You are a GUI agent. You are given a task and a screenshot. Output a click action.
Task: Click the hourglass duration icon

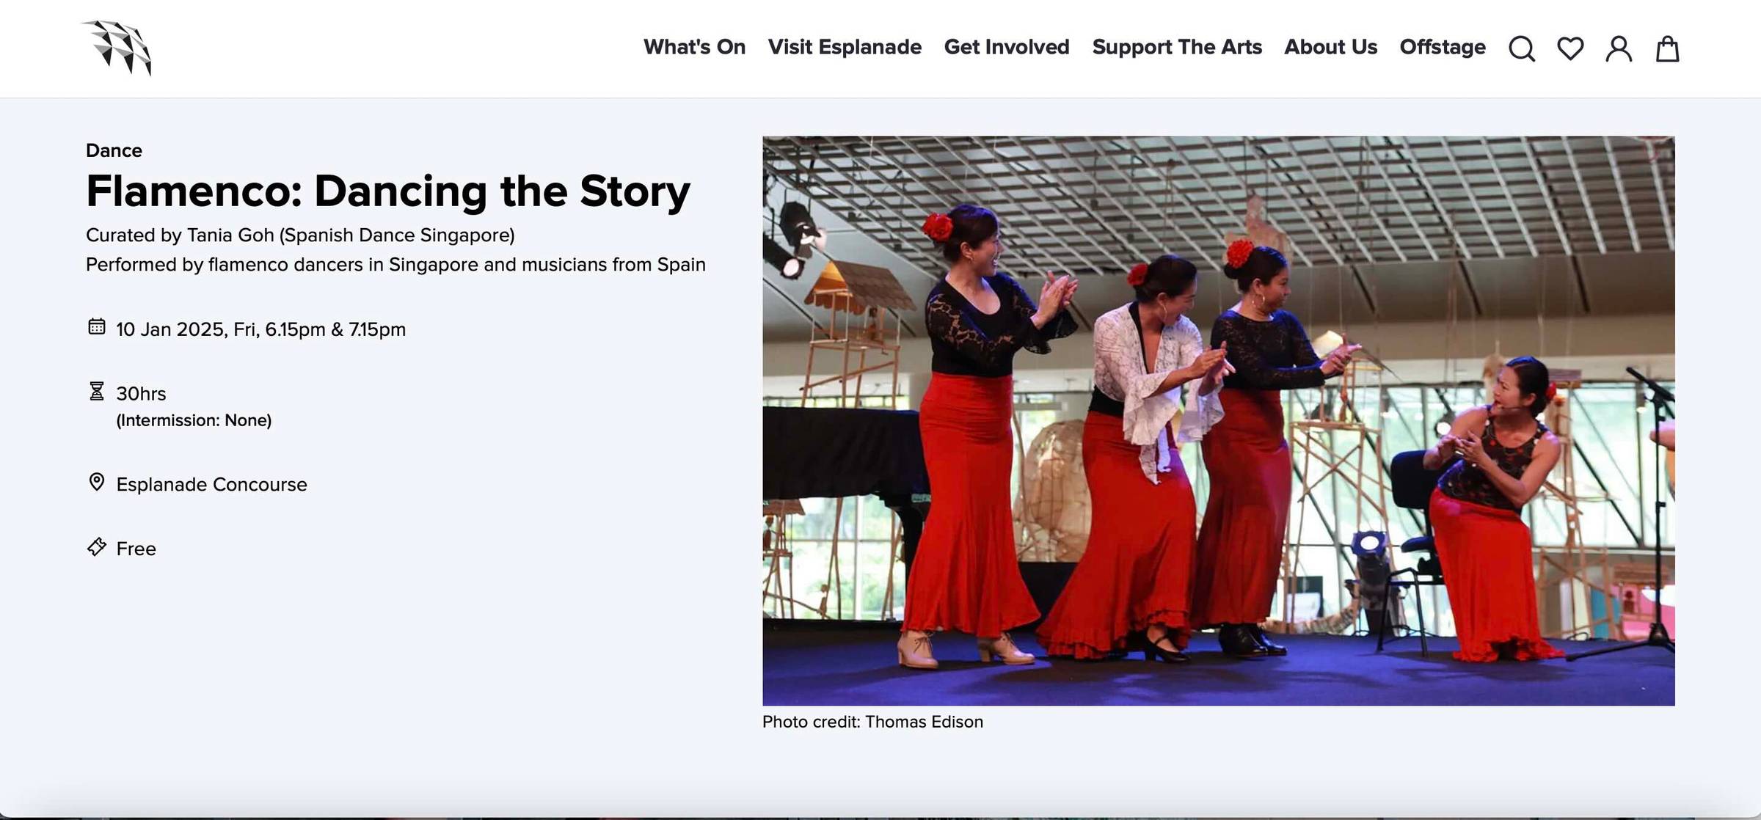[97, 391]
